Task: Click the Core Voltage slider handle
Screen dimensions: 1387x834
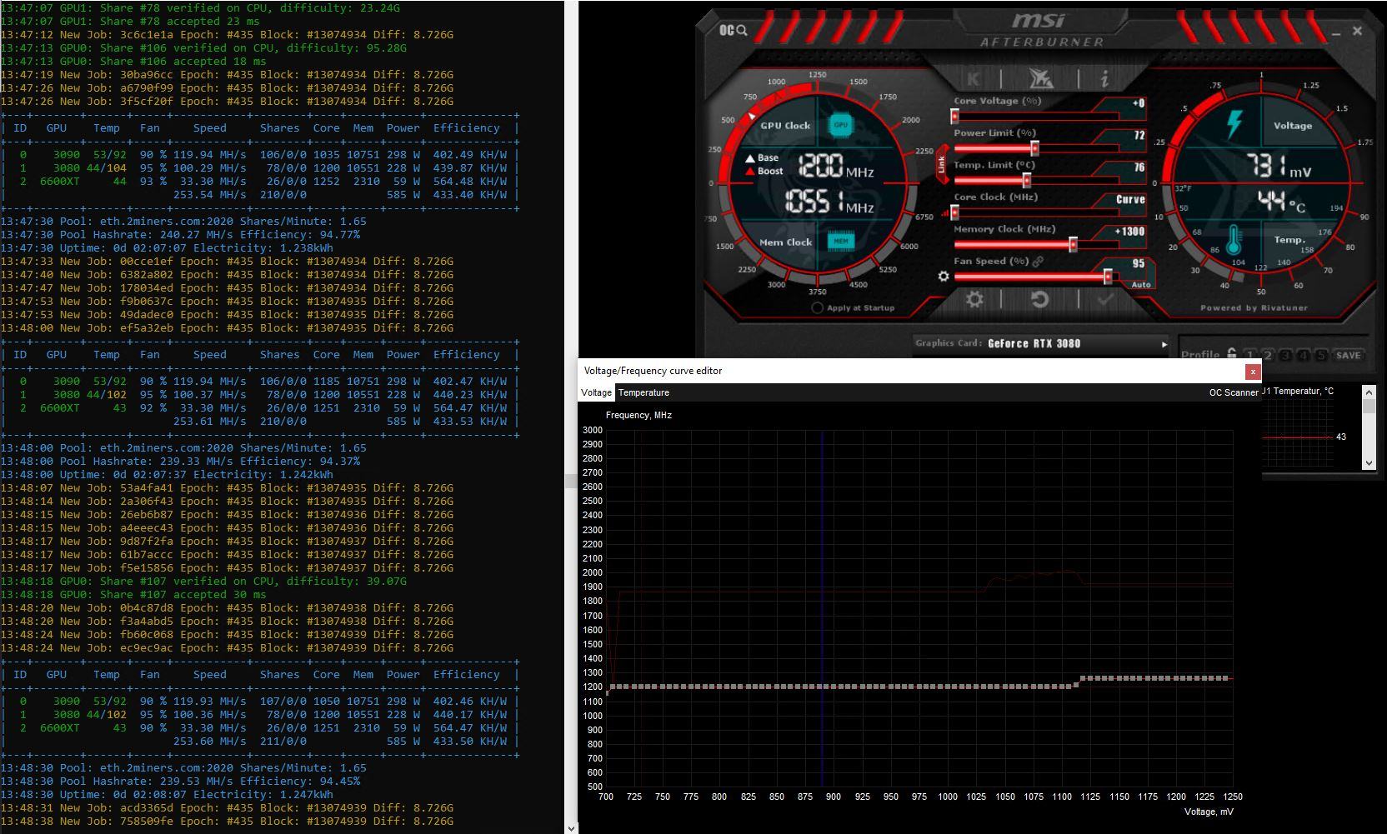Action: click(x=955, y=117)
